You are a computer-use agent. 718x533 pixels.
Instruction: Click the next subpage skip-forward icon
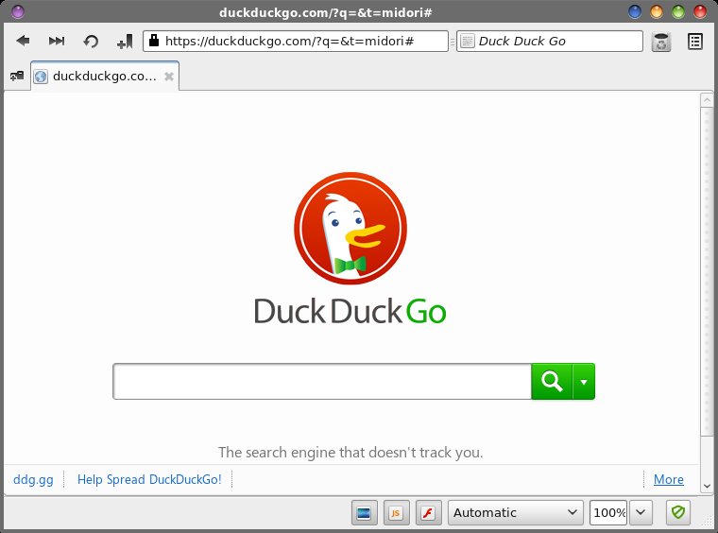click(57, 42)
